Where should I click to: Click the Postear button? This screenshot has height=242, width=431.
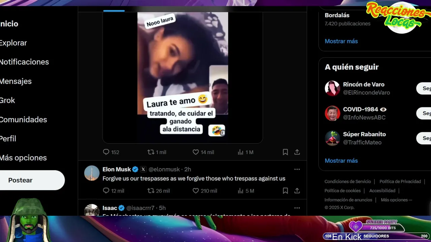32,180
